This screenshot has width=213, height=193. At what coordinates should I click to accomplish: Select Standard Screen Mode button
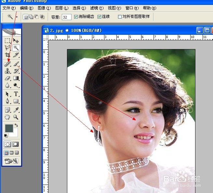click(6, 153)
